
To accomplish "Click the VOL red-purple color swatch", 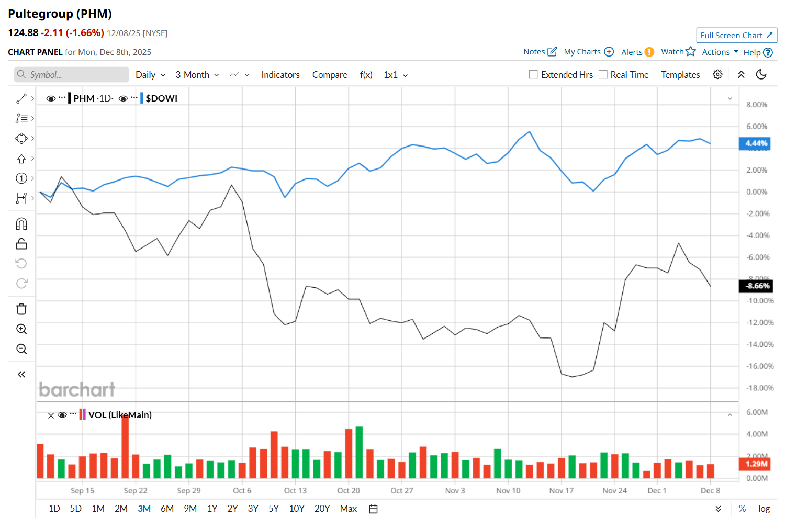I will point(82,414).
